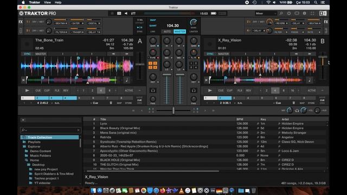
Task: Toggle SYNC on Deck A
Action: [x=27, y=54]
